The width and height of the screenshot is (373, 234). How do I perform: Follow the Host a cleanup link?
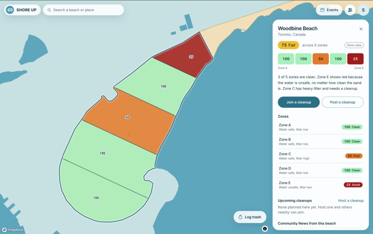click(x=351, y=200)
